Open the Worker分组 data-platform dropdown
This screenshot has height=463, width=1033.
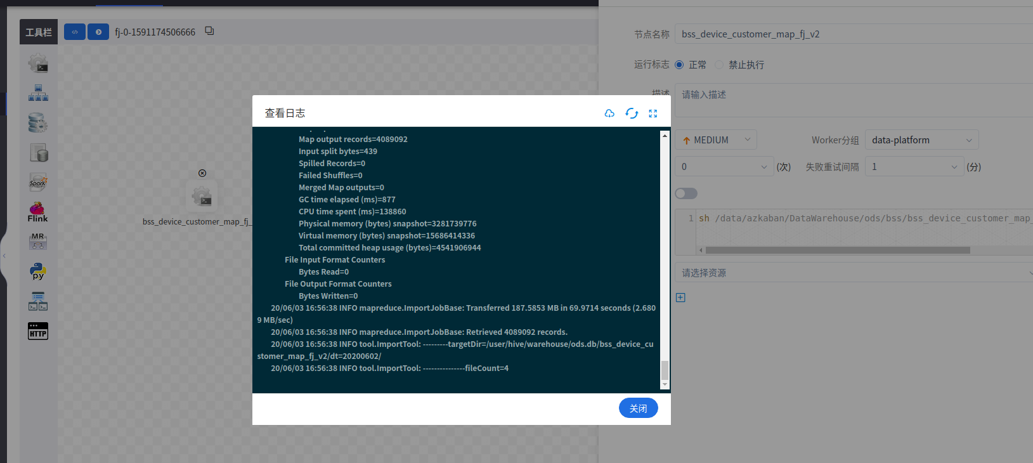pos(922,140)
